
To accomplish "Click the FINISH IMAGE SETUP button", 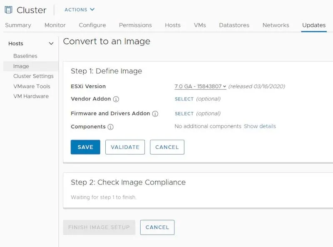I will pos(99,227).
